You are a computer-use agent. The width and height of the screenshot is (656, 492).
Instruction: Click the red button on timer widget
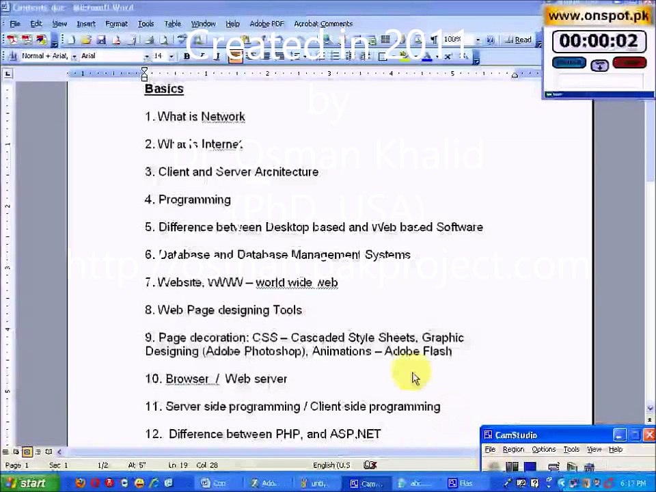629,63
